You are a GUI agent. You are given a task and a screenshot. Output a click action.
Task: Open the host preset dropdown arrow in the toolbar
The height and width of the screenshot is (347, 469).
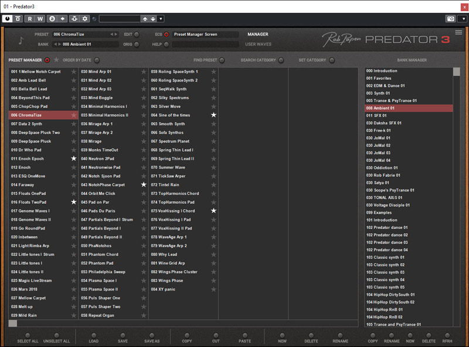(161, 19)
